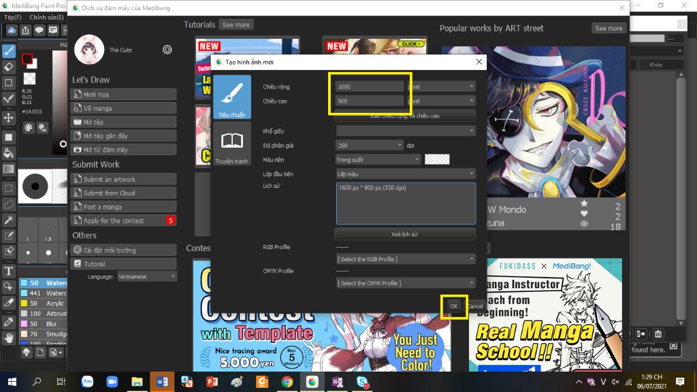Select the Fill rectangle tool

[8, 137]
